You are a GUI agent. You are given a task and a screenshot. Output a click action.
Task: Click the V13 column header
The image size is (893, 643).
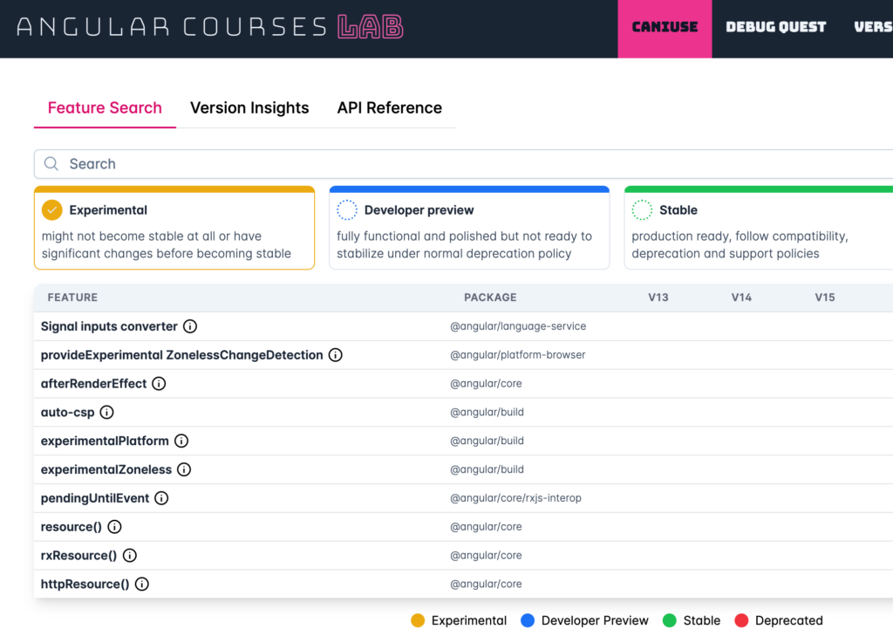click(658, 298)
